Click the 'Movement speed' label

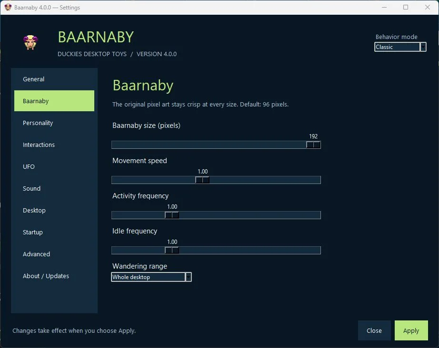[140, 161]
